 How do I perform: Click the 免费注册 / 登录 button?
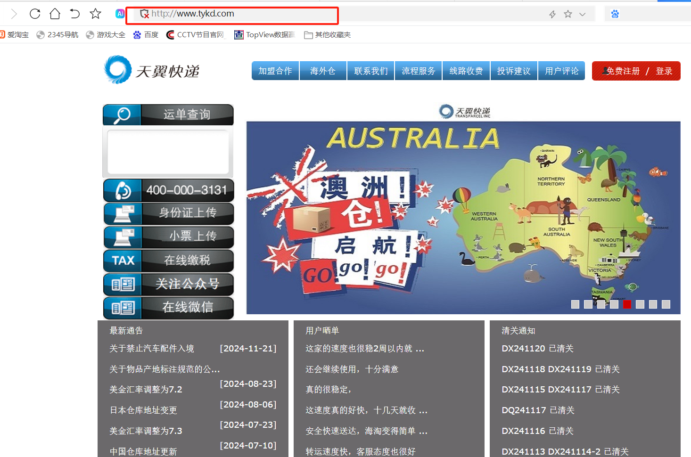pyautogui.click(x=636, y=71)
